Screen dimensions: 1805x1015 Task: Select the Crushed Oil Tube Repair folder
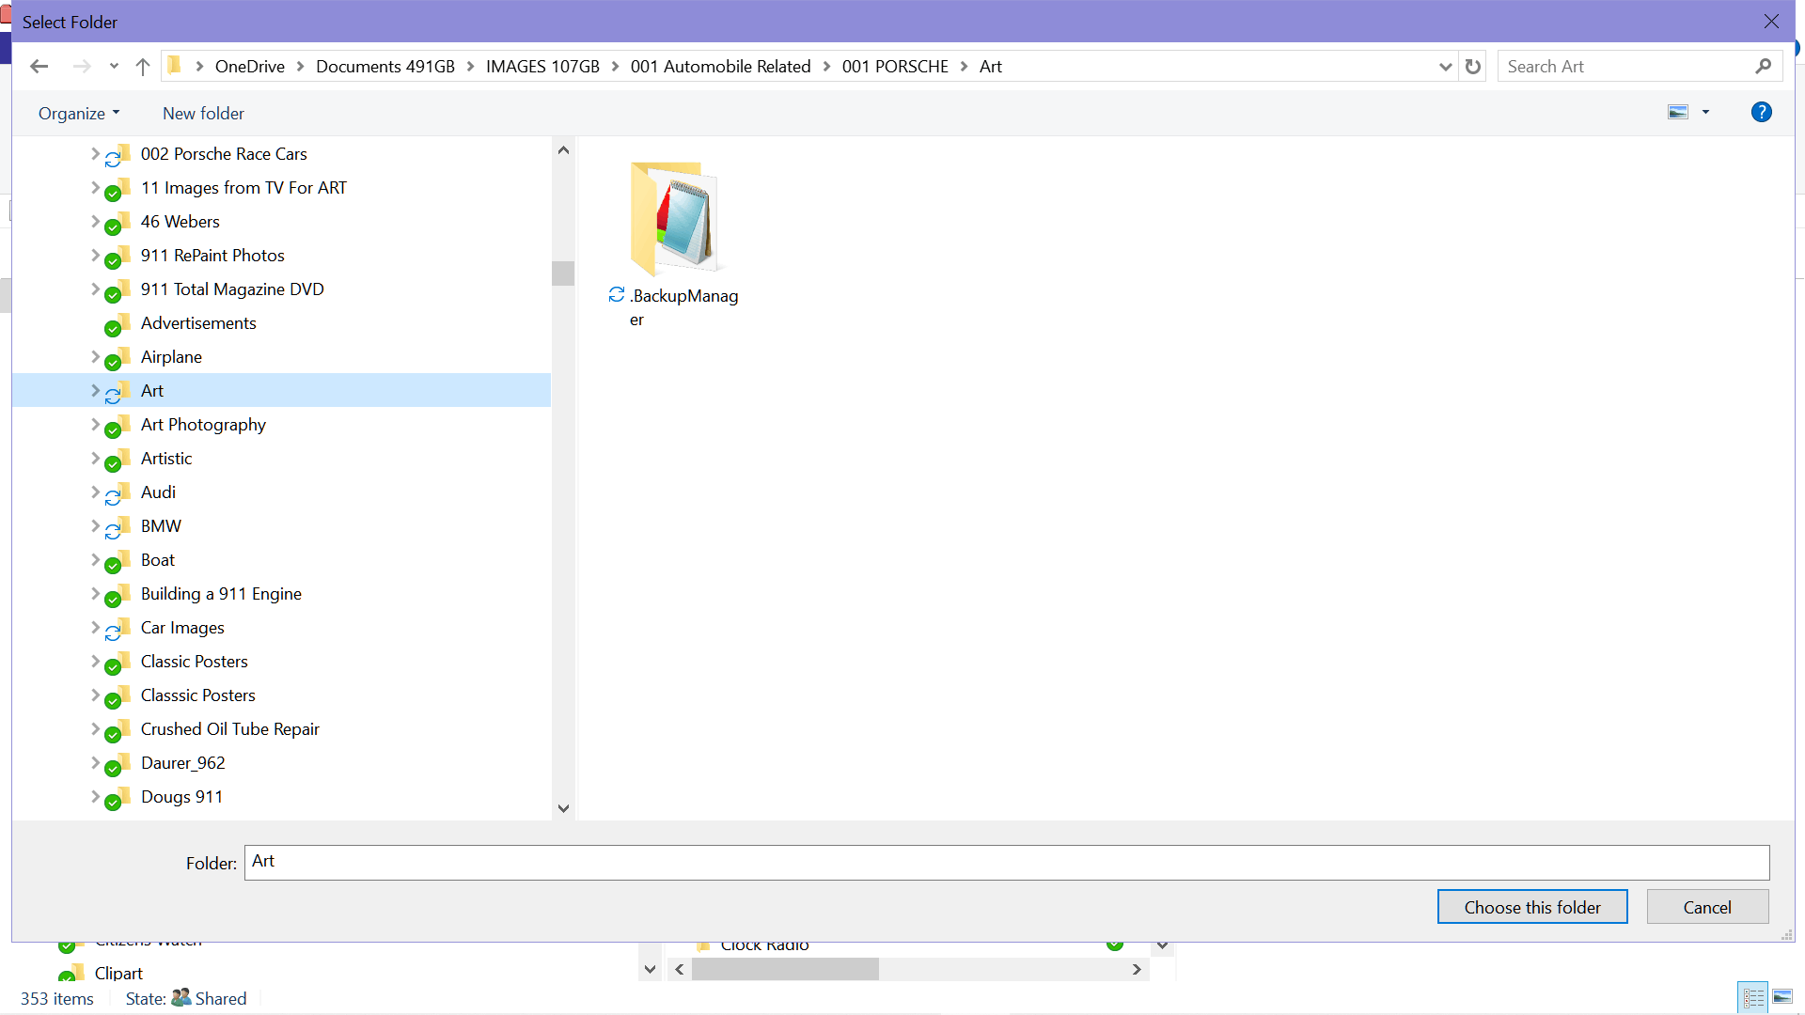coord(230,729)
